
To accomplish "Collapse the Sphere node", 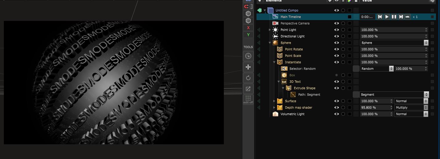I will [x=270, y=43].
